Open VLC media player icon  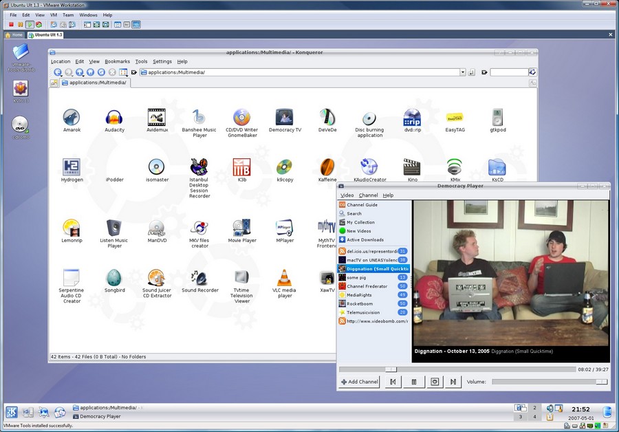pos(285,278)
